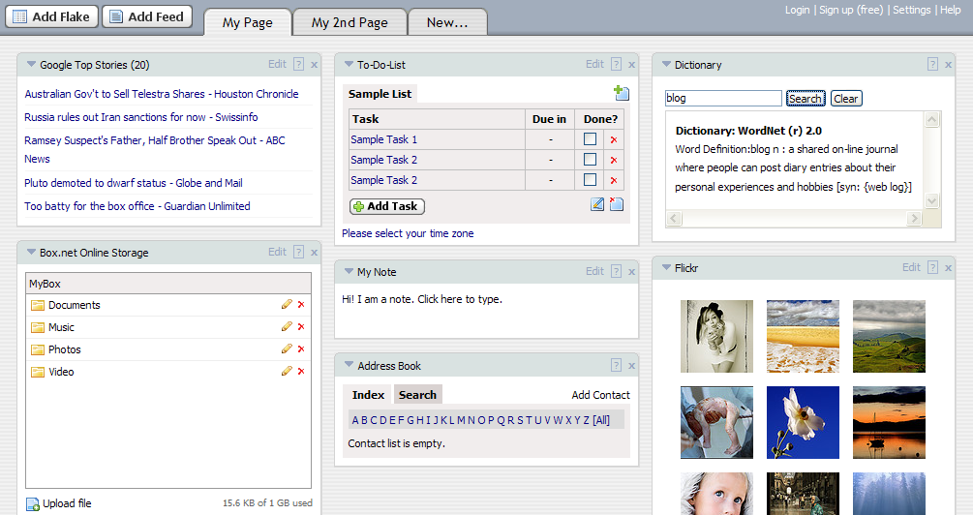Screen dimensions: 973x515
Task: Check the Done box for Sample Task 1
Action: (x=591, y=139)
